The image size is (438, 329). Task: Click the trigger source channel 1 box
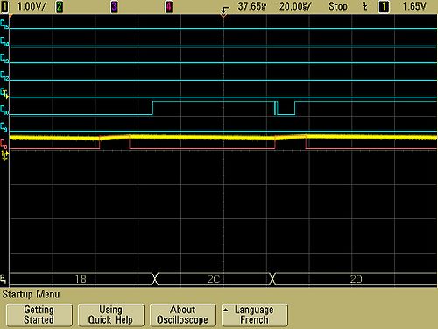[x=384, y=7]
